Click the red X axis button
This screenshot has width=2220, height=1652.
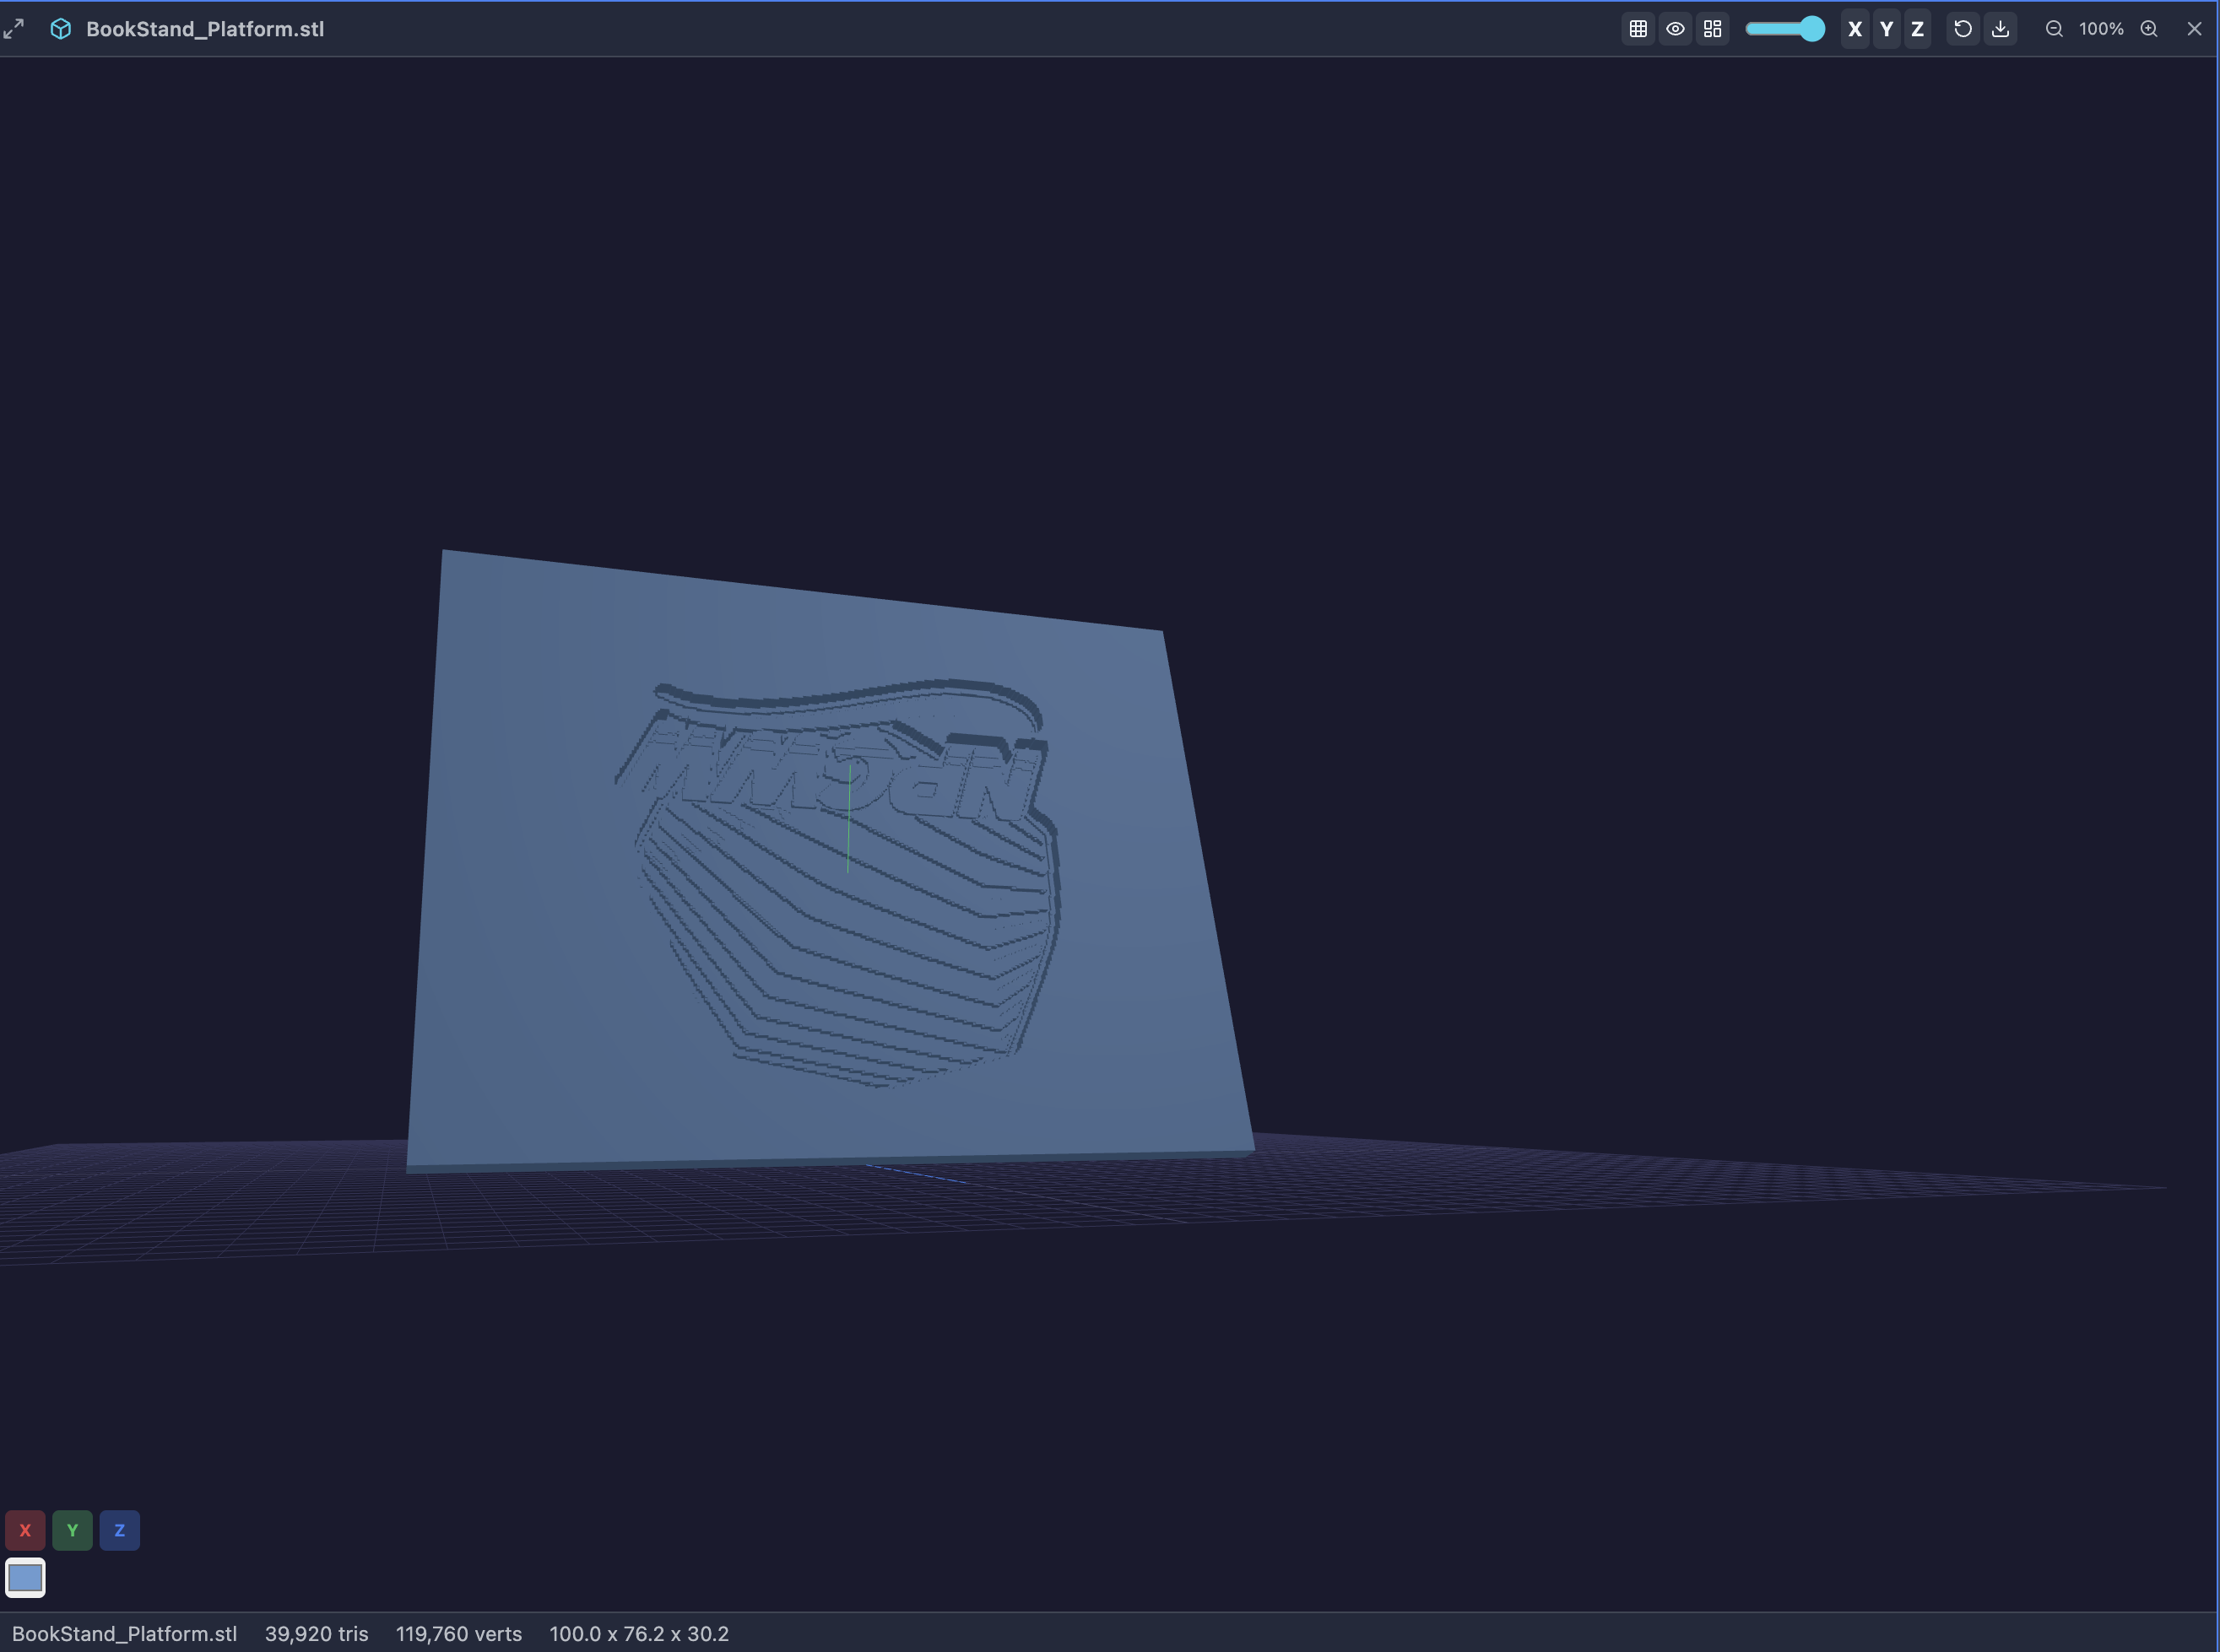point(25,1530)
